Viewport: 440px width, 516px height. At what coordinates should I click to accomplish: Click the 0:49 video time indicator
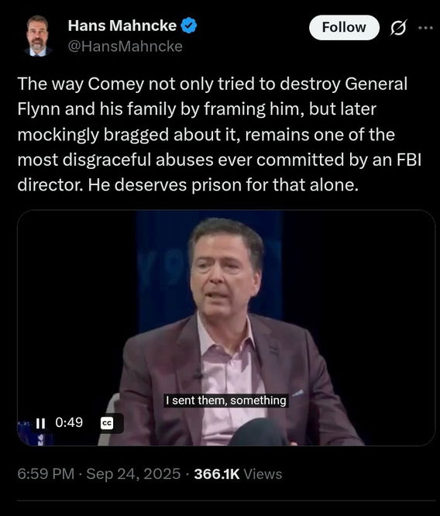pos(69,422)
